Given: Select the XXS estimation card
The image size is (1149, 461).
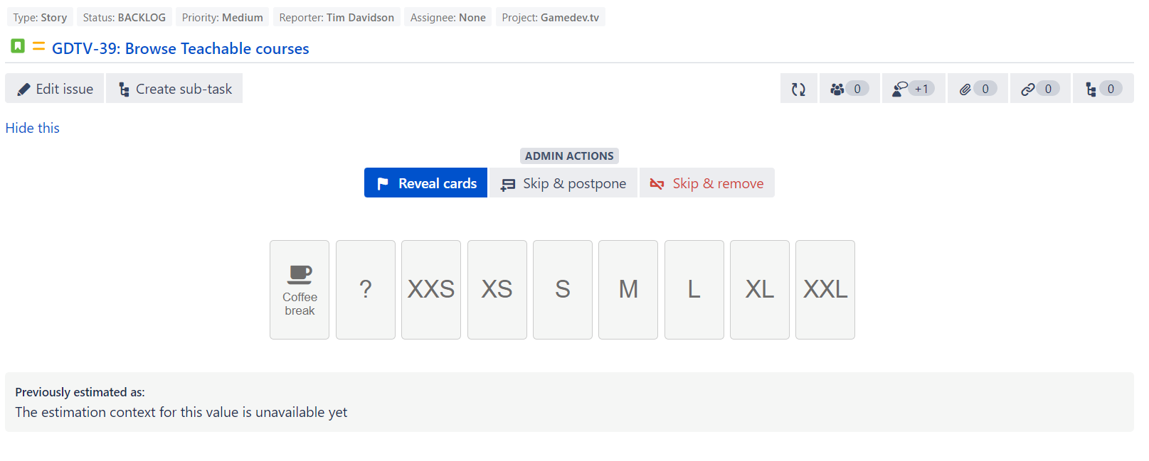Looking at the screenshot, I should [x=431, y=290].
